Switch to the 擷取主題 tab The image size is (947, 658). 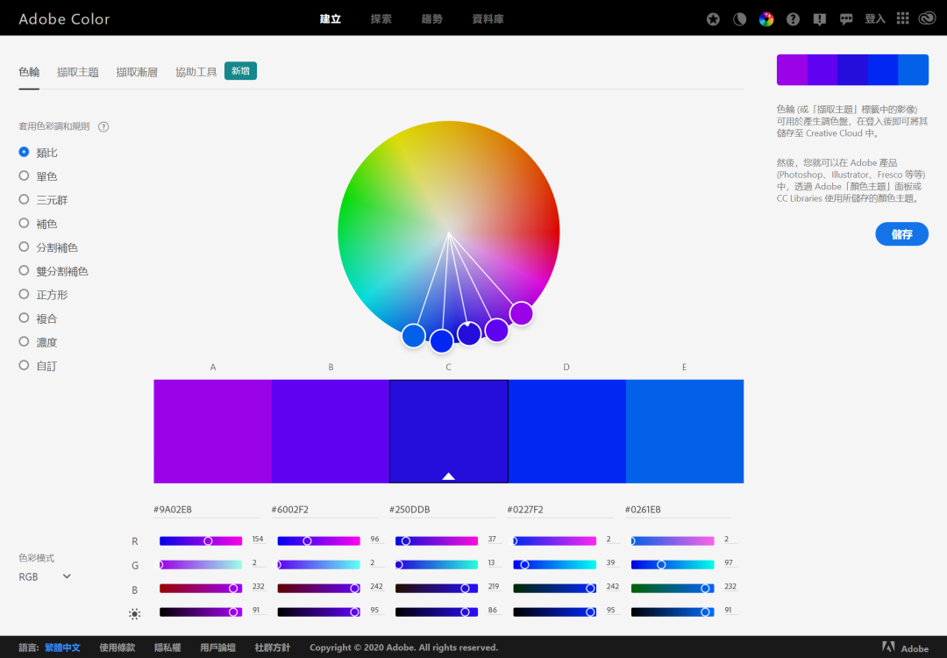click(x=78, y=72)
